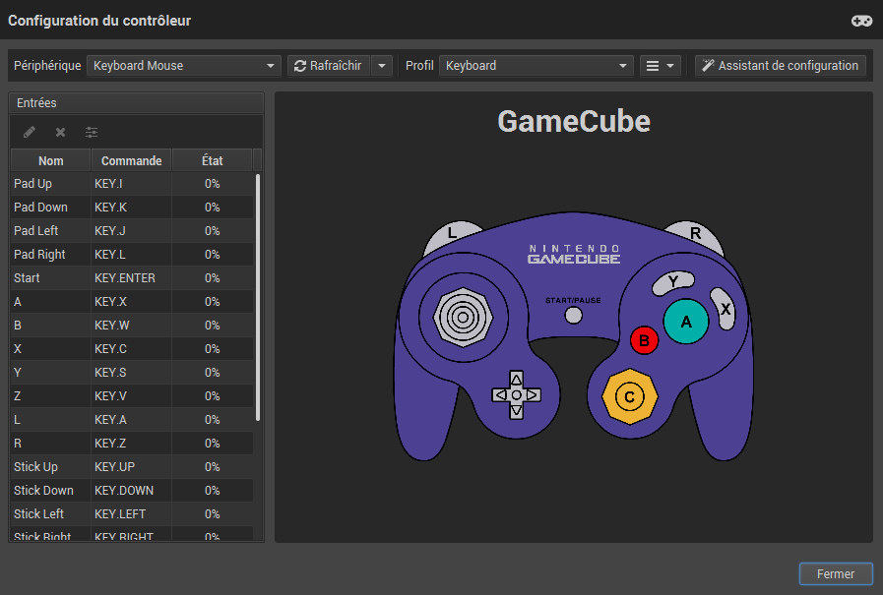Image resolution: width=883 pixels, height=595 pixels.
Task: Click the KEY.W command cell
Action: click(131, 326)
